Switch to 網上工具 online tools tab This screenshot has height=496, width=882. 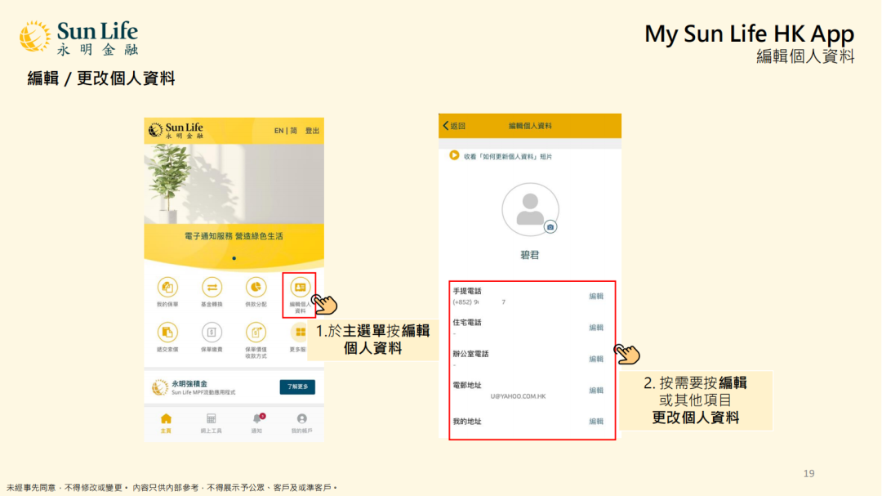tap(211, 423)
